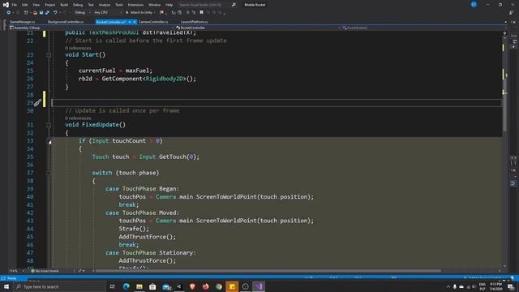Click the Task View taskbar icon
Viewport: 519px width, 292px height.
112,286
